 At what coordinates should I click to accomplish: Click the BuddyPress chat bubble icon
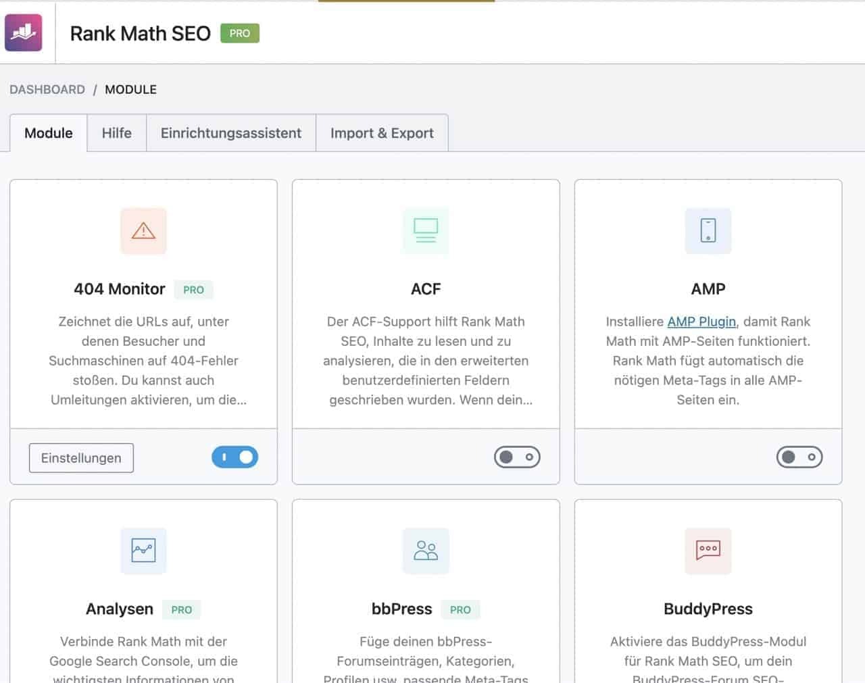708,551
